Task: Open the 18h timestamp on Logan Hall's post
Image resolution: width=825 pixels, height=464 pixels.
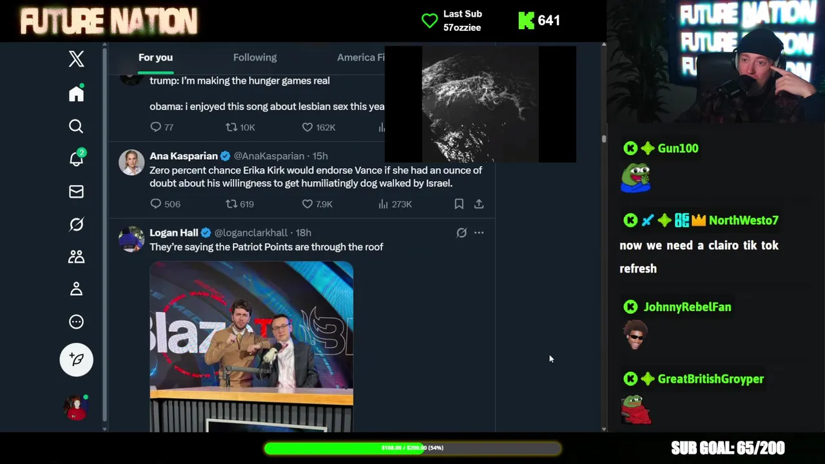Action: 304,233
